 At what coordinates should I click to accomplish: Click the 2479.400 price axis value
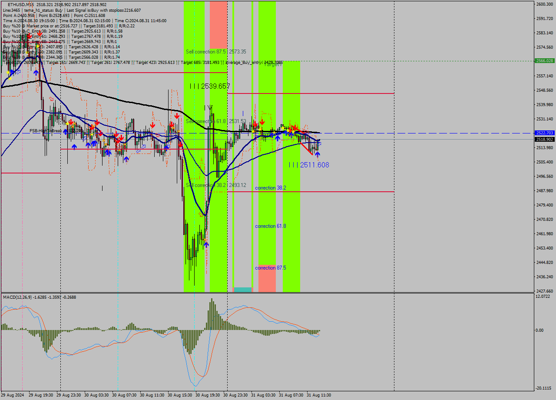point(545,205)
